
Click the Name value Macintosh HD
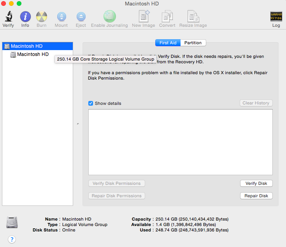pyautogui.click(x=77, y=219)
